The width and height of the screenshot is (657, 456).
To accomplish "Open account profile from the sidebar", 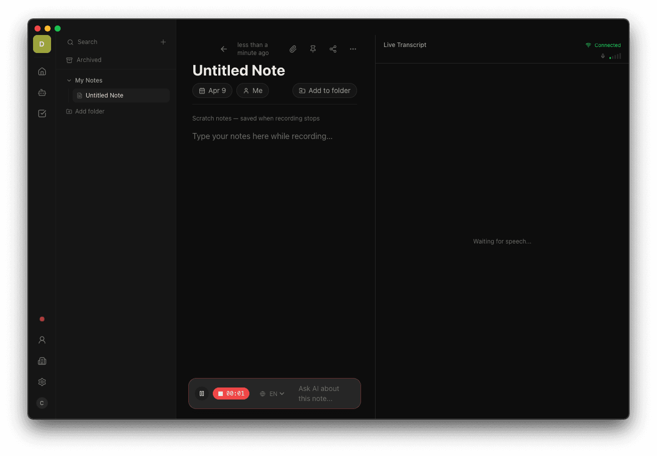I will click(42, 339).
